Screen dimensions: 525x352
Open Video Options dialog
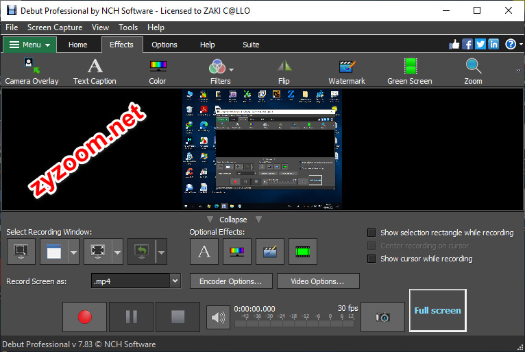318,281
